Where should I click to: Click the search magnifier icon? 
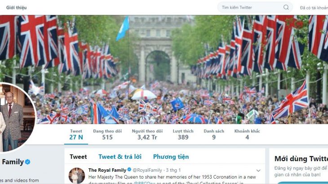[286, 7]
